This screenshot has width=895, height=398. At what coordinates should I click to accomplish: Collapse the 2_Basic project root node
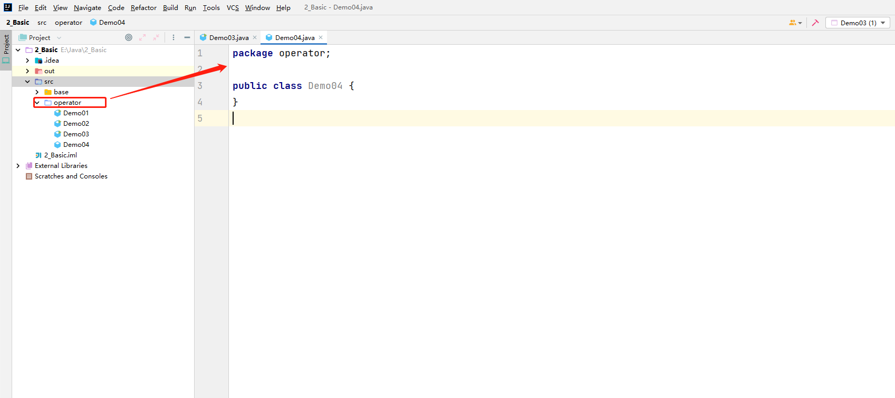click(x=18, y=50)
